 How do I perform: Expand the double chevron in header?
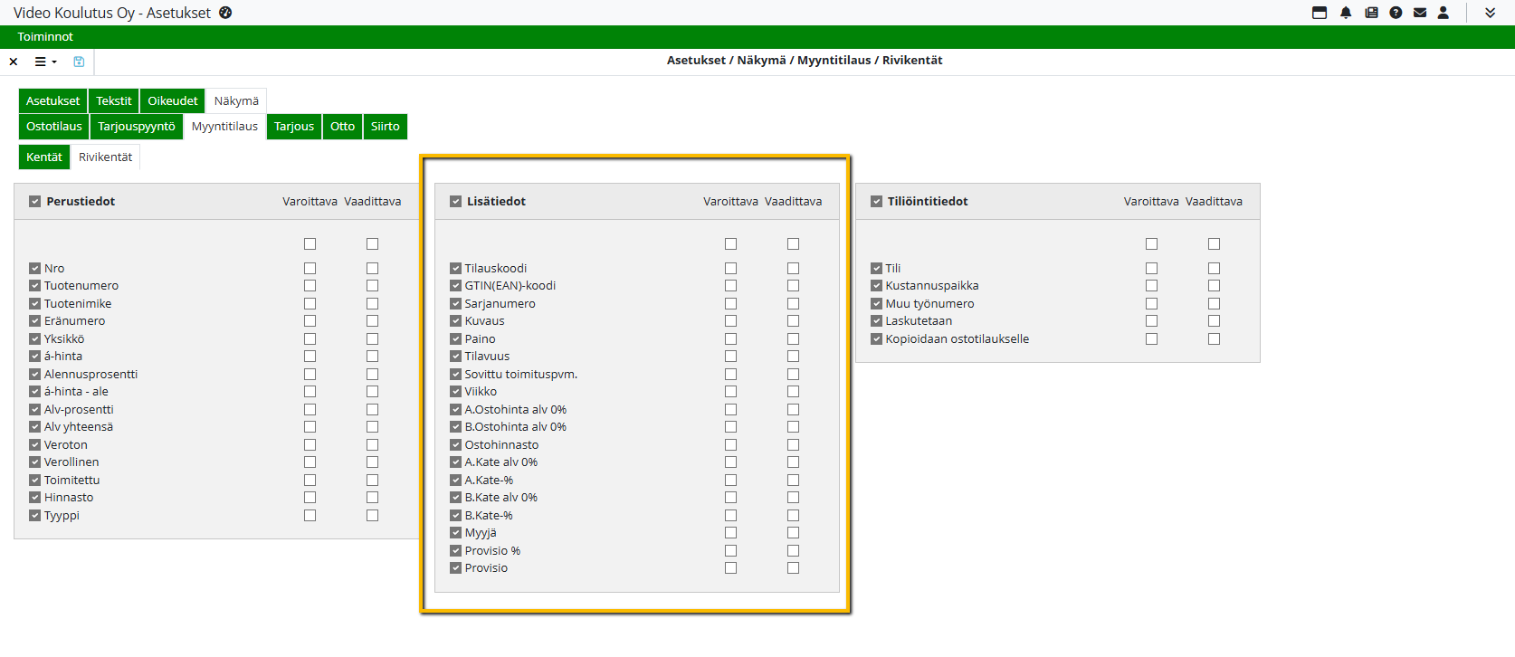tap(1490, 13)
